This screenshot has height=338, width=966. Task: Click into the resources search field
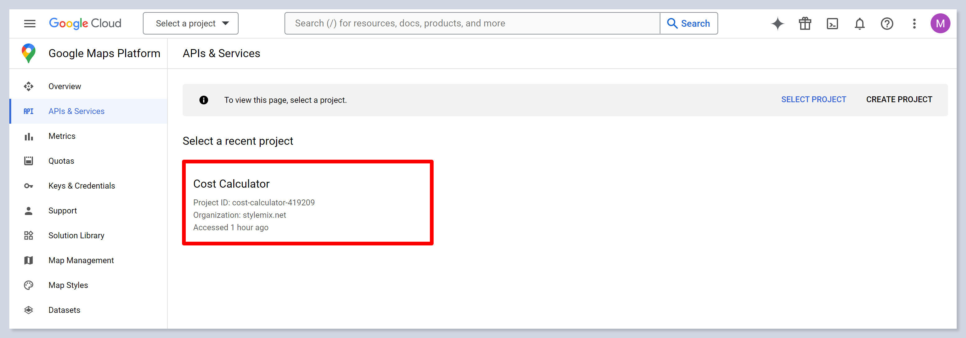coord(472,24)
